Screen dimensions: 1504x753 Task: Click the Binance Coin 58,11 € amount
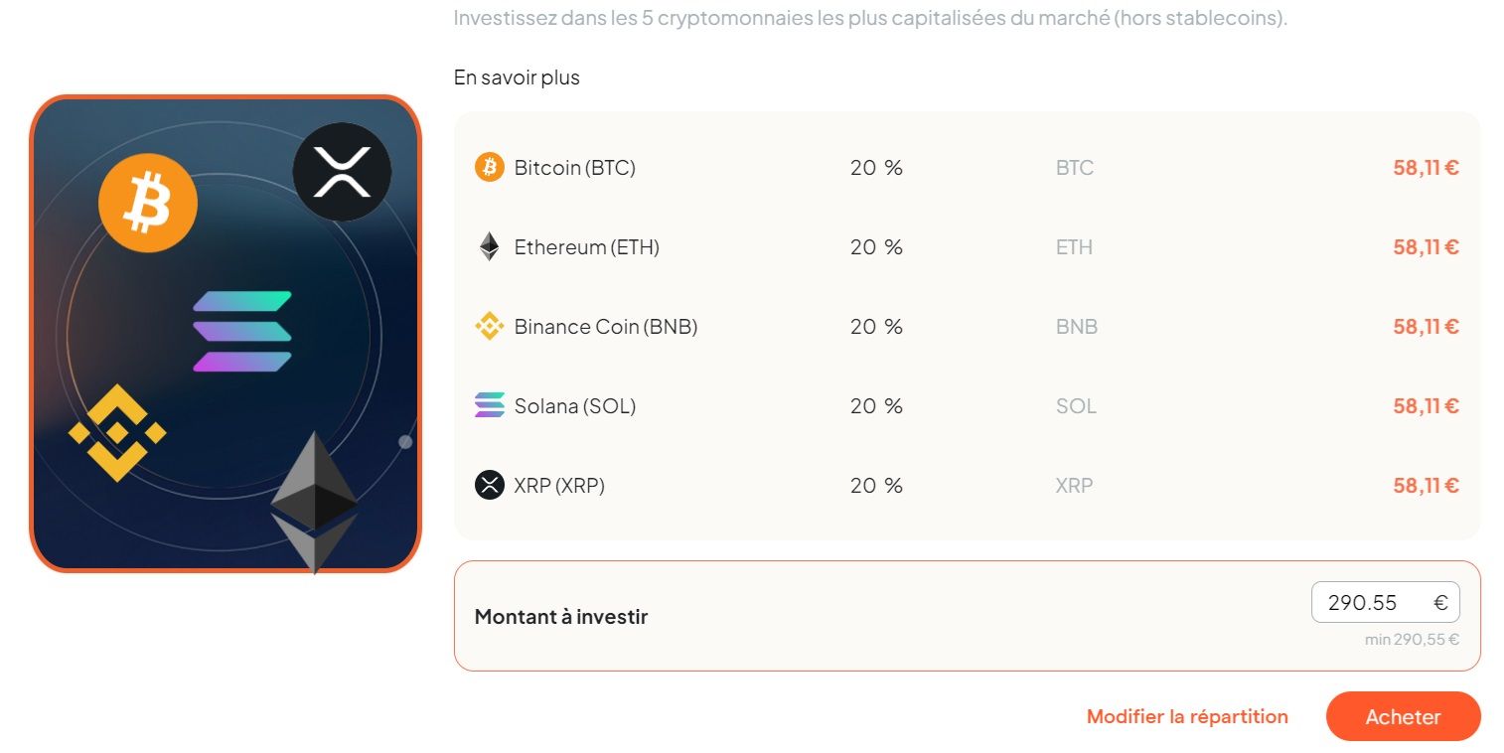tap(1426, 327)
